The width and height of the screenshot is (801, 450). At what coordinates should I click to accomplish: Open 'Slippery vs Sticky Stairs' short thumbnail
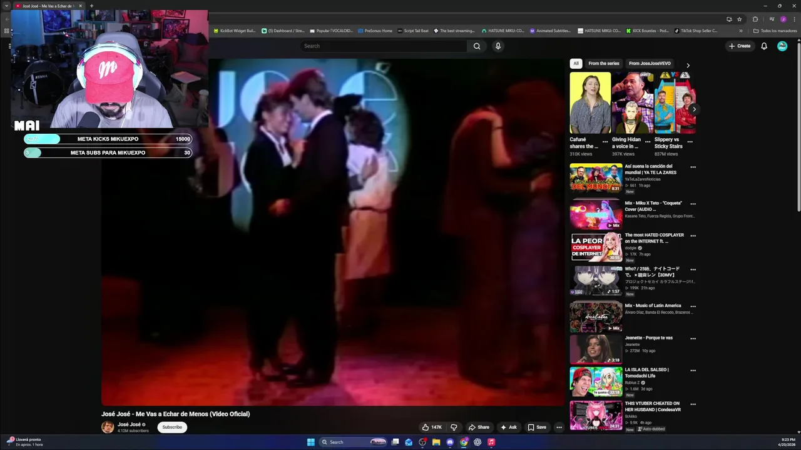point(675,103)
